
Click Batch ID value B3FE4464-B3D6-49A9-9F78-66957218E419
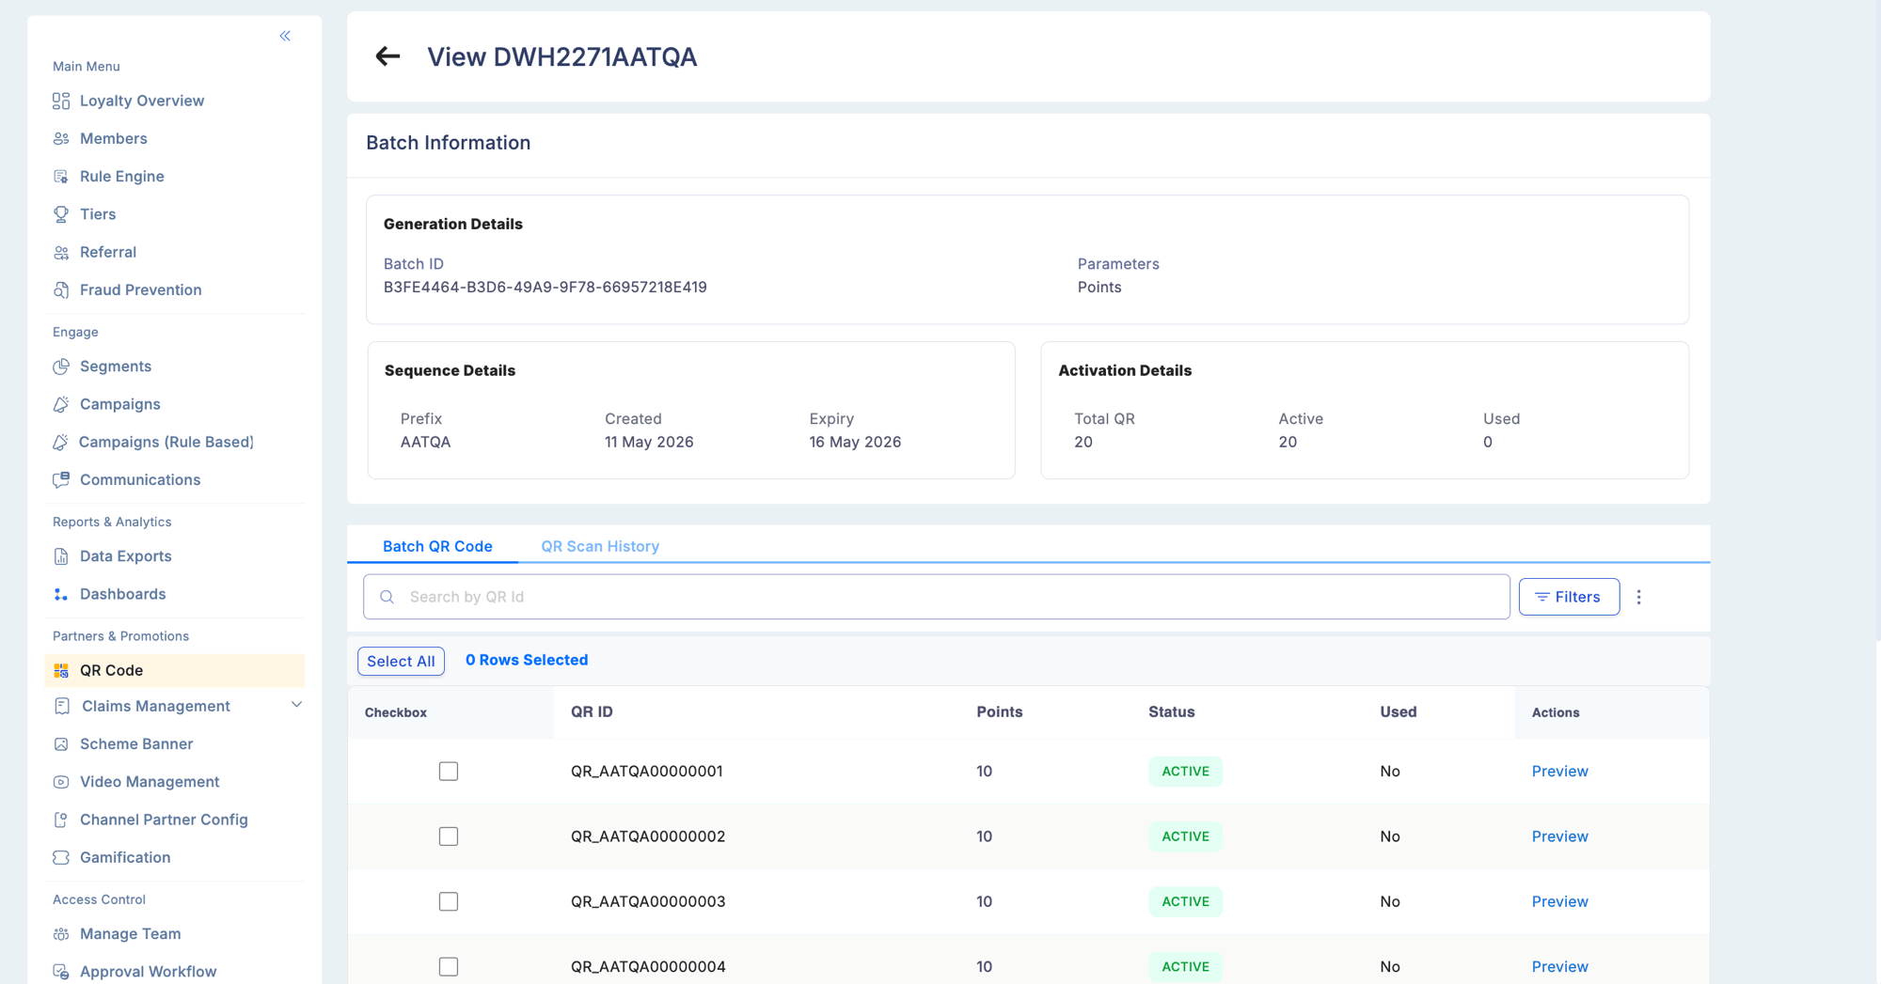545,288
